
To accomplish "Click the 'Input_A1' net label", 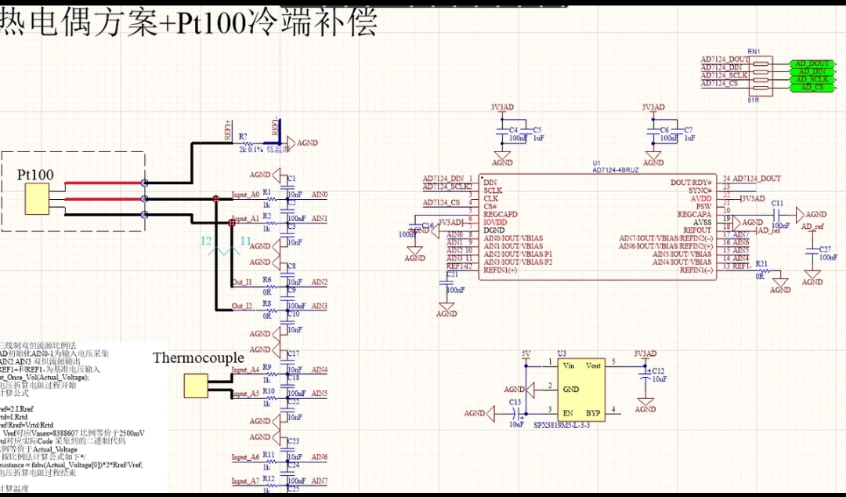I will (245, 218).
